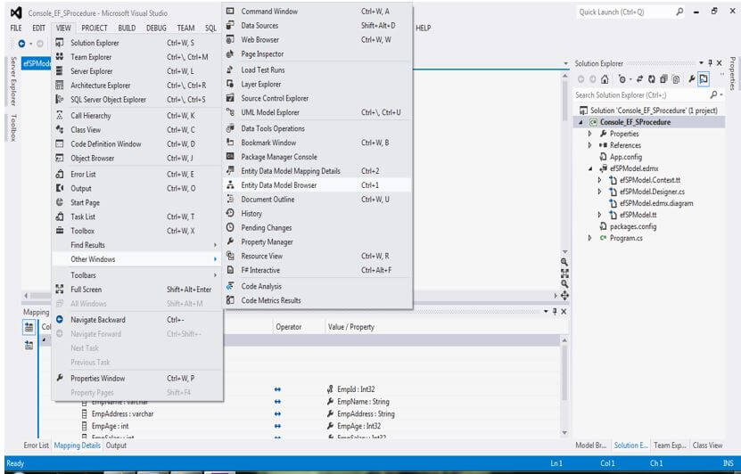The height and width of the screenshot is (474, 741).
Task: Click the Server Explorer icon in the View menu
Action: tap(60, 70)
